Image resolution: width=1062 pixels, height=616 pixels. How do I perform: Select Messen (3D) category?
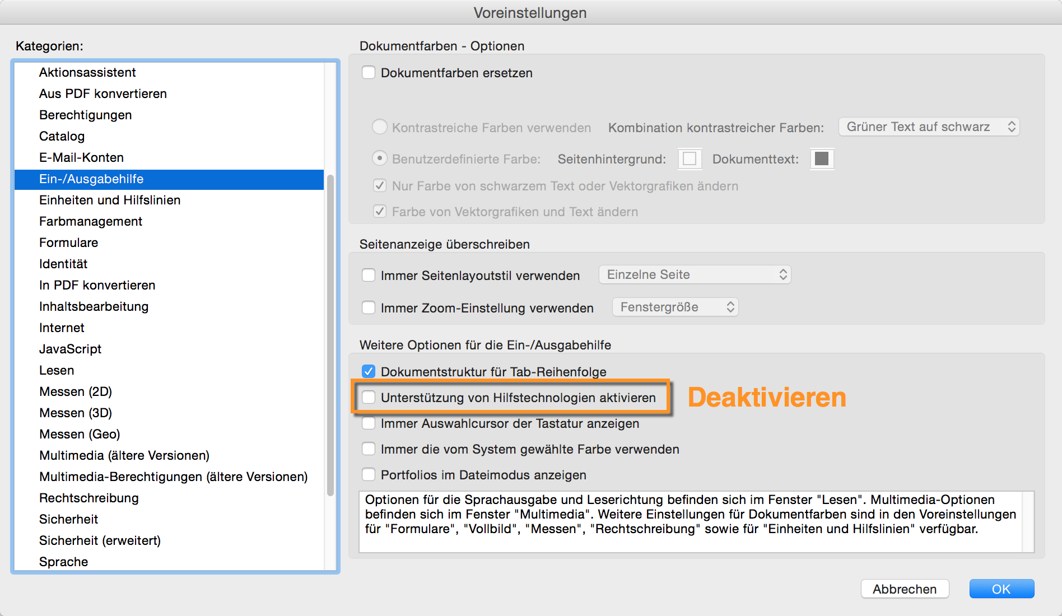tap(169, 413)
